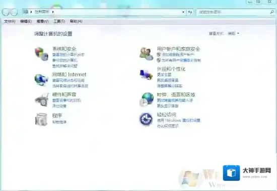
Task: Click 选择家庭组和共享选项 link
Action: 70,86
